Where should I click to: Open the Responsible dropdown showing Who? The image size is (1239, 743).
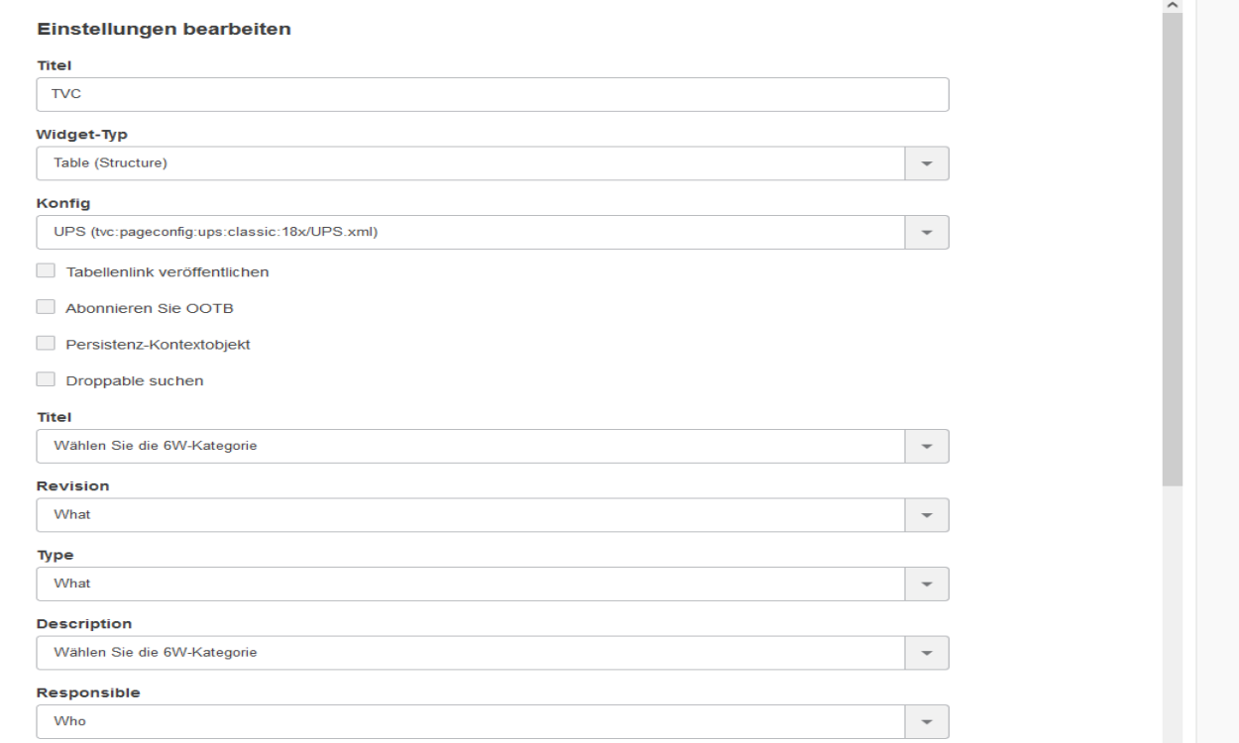point(471,721)
